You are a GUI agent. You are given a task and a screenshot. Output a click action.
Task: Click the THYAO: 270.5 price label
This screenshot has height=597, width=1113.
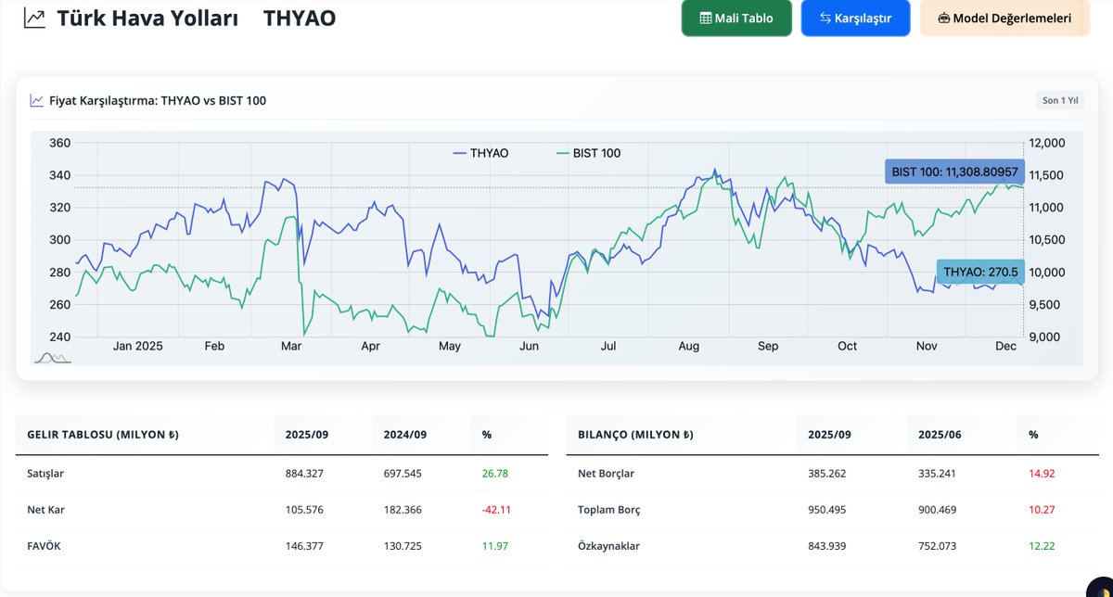[980, 272]
